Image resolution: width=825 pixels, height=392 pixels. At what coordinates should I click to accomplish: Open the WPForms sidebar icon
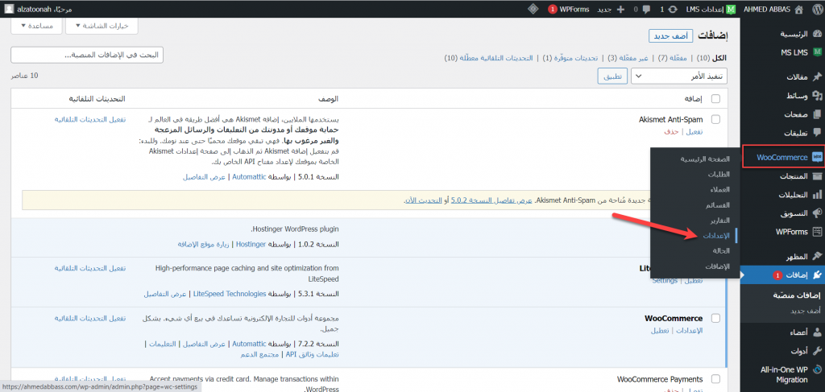coord(817,232)
